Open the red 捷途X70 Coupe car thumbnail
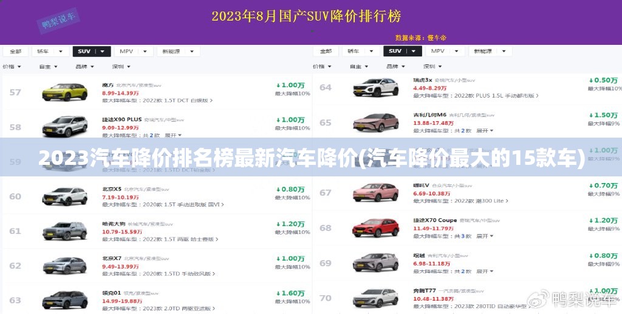The height and width of the screenshot is (314, 622). tap(375, 228)
